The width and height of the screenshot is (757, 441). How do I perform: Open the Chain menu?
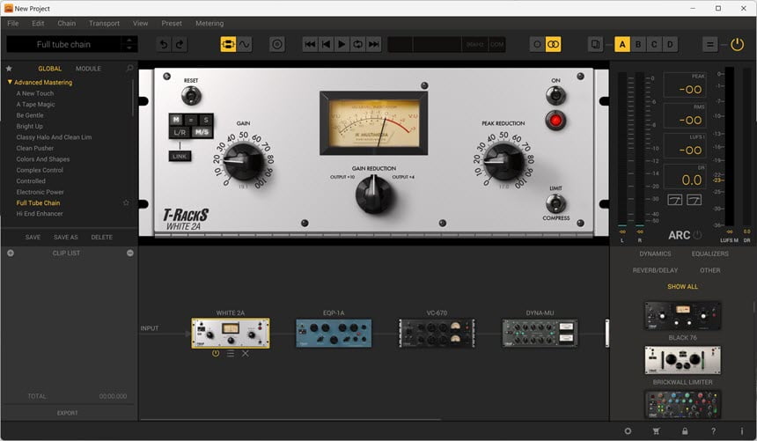pos(67,23)
